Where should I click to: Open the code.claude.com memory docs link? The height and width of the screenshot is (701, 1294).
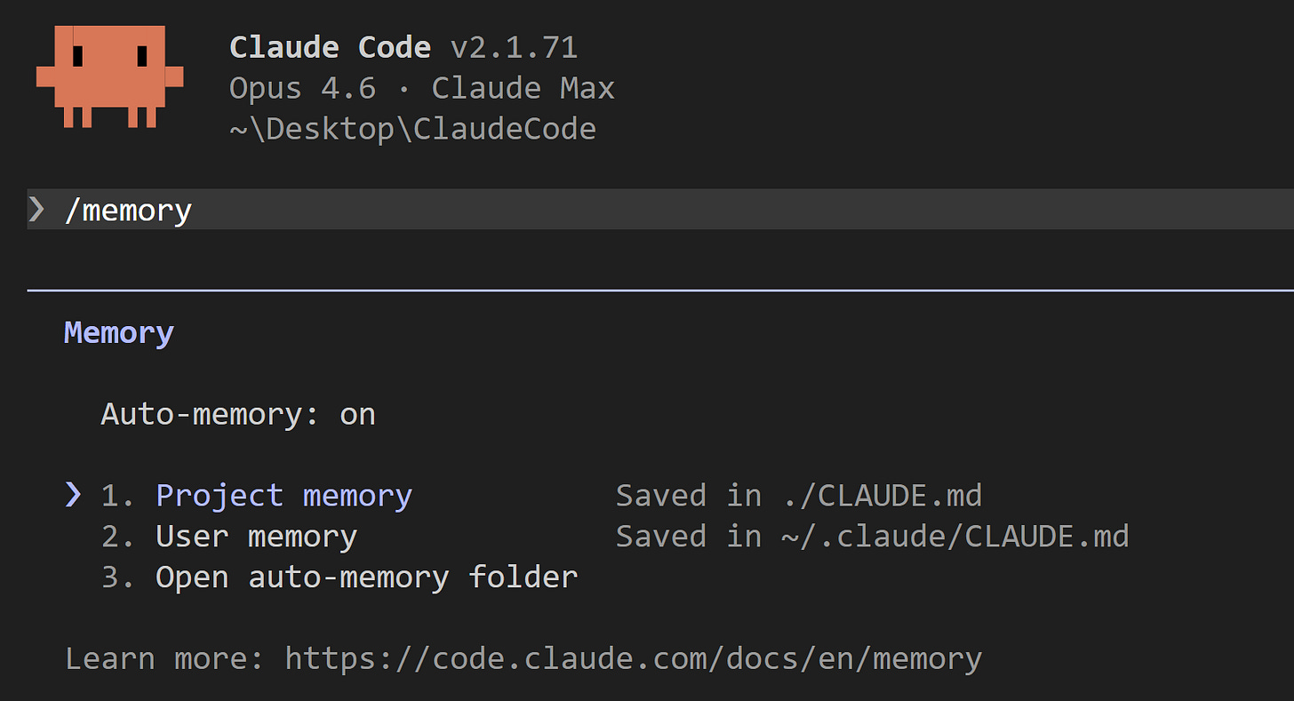pyautogui.click(x=633, y=657)
